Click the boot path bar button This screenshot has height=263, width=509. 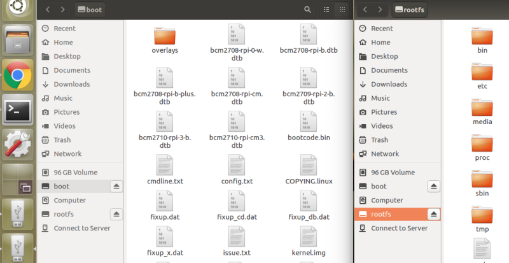click(90, 10)
